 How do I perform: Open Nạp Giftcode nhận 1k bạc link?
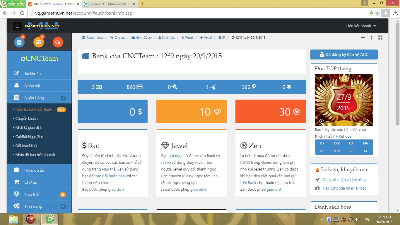coord(344,188)
